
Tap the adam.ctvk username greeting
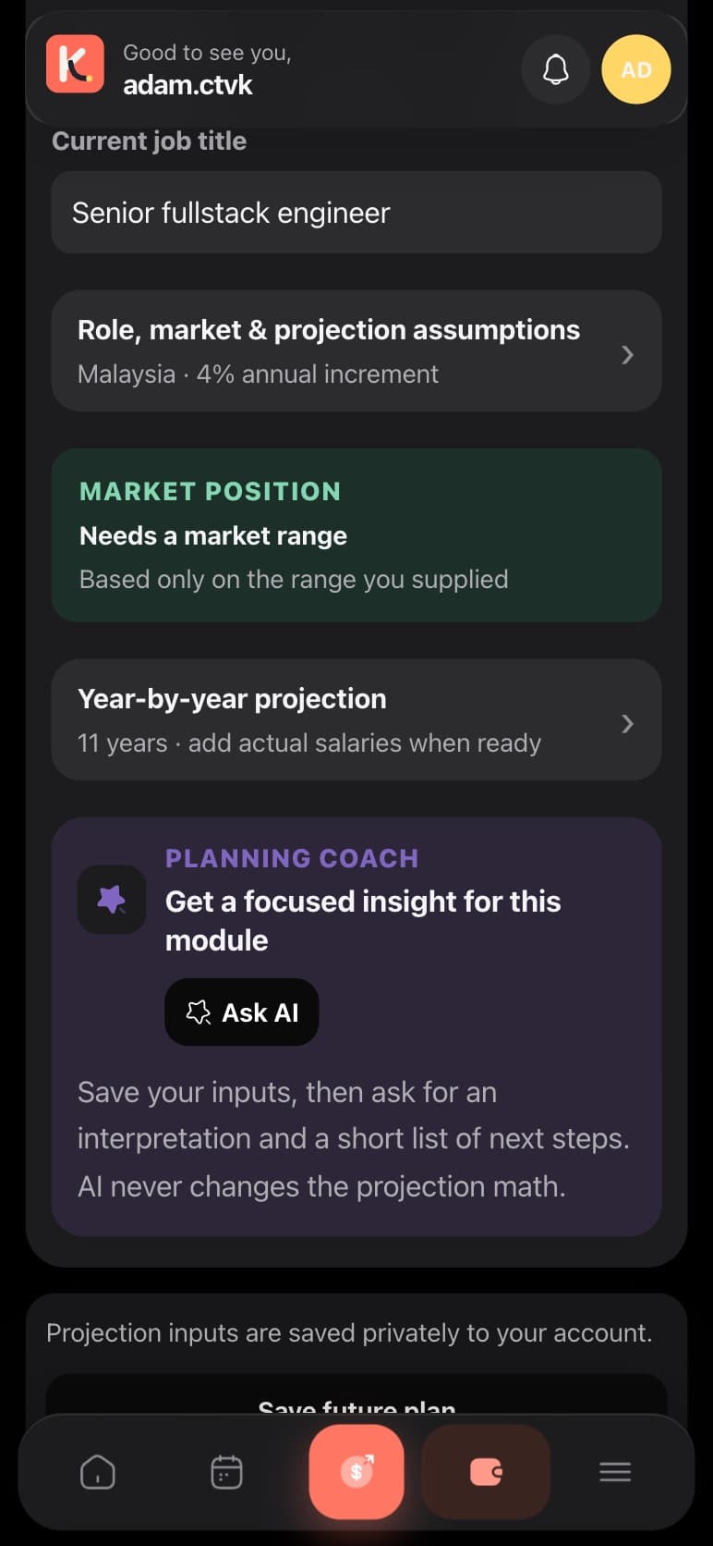(x=188, y=85)
